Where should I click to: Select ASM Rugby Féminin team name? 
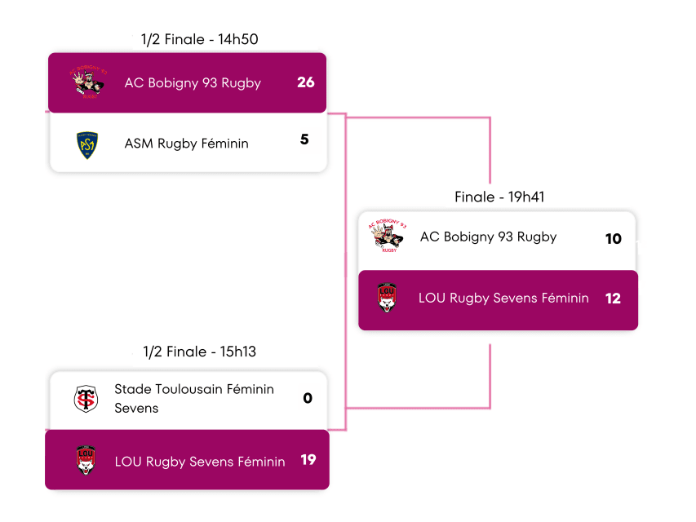(x=186, y=144)
